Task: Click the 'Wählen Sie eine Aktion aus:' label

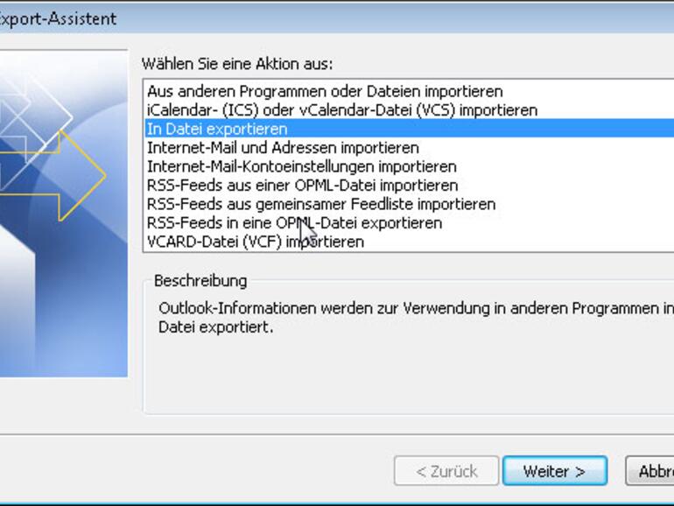Action: 237,64
